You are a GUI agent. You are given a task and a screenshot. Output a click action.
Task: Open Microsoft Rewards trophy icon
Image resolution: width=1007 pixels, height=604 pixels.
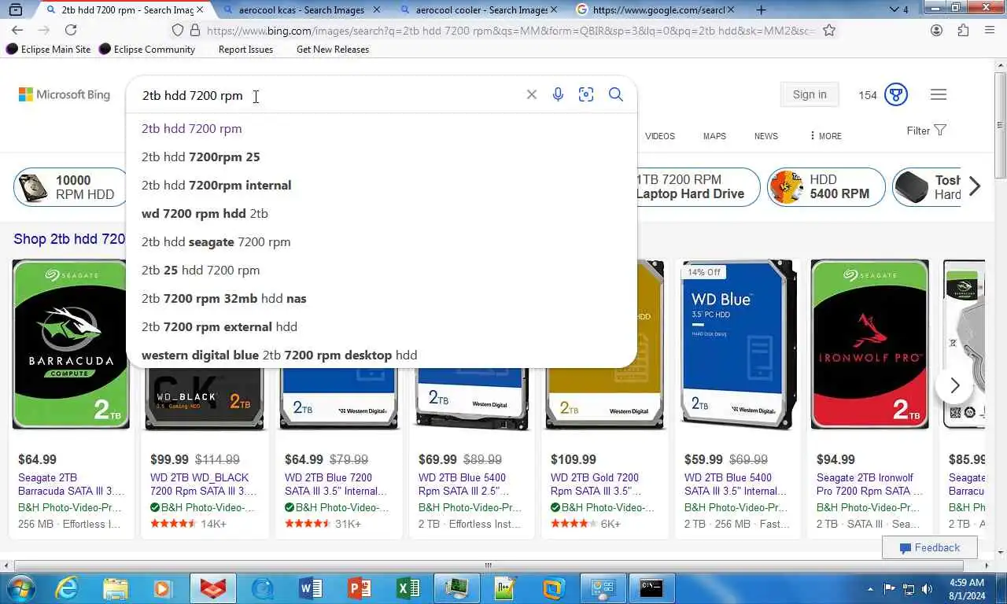pyautogui.click(x=896, y=94)
